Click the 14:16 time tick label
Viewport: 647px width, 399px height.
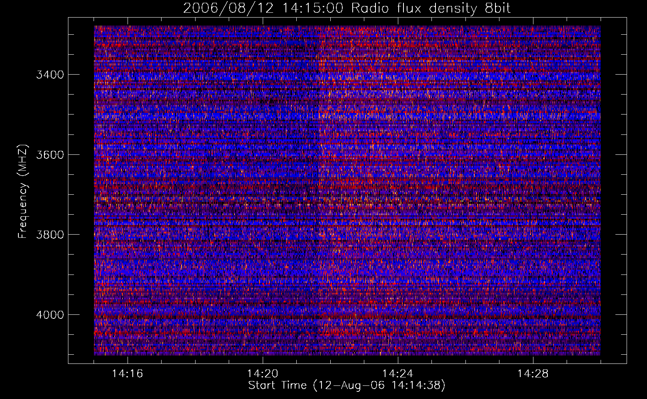(x=127, y=374)
